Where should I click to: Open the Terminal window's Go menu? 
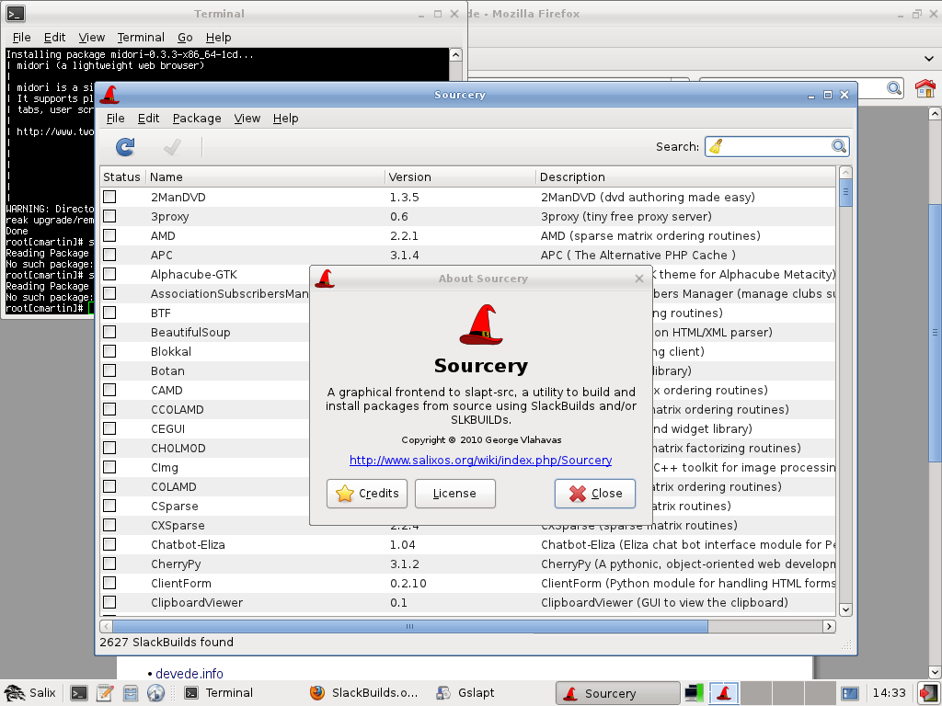185,37
